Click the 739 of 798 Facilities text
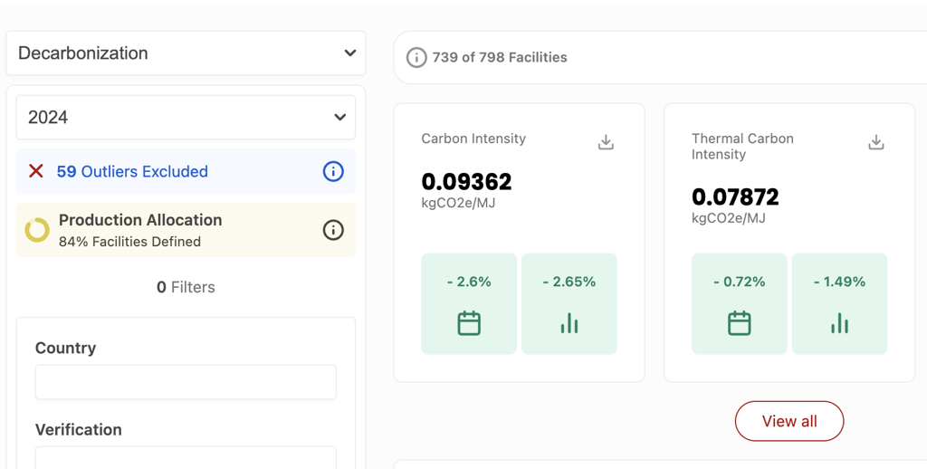 pos(500,57)
